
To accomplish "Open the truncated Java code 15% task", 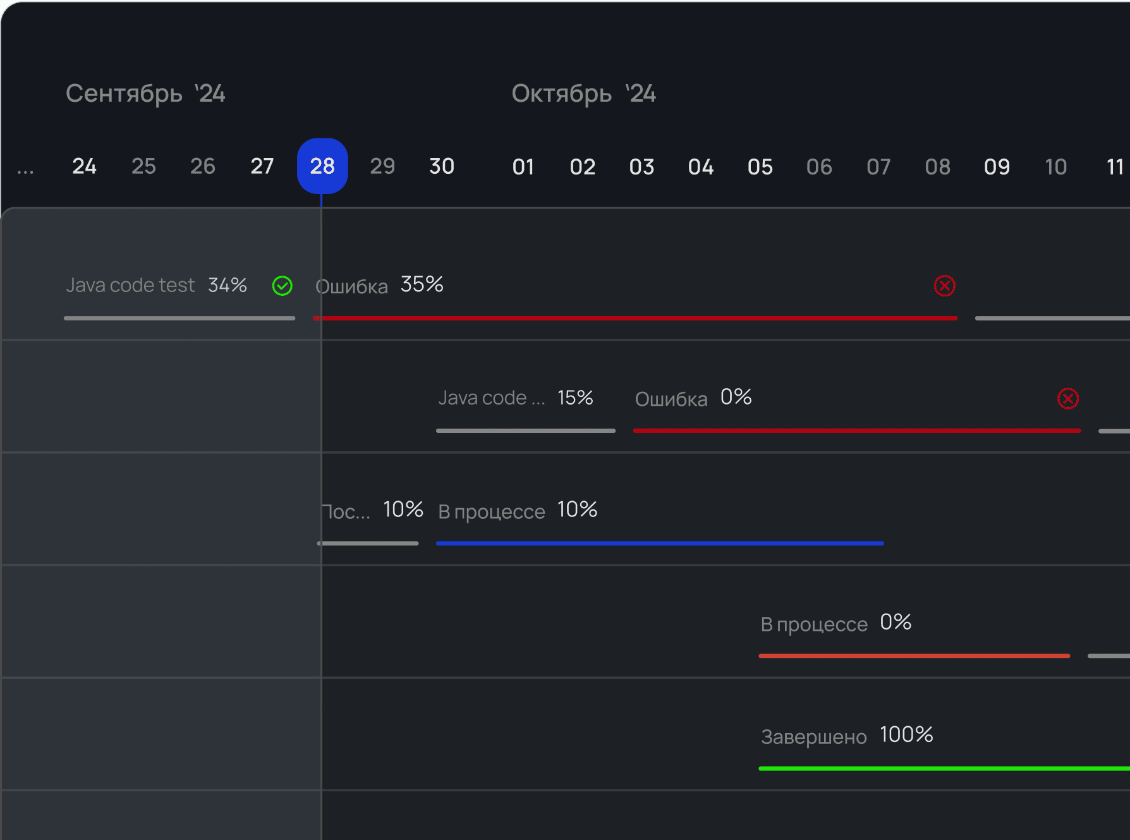I will (515, 398).
